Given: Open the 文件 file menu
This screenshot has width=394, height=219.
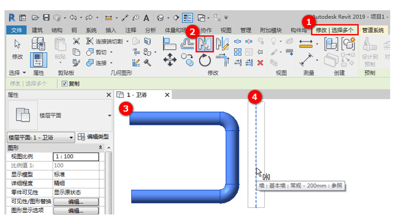Looking at the screenshot, I should pyautogui.click(x=16, y=30).
